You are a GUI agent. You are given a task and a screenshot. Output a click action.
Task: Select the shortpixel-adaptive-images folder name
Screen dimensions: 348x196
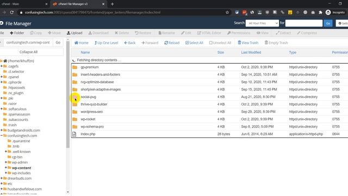[101, 89]
